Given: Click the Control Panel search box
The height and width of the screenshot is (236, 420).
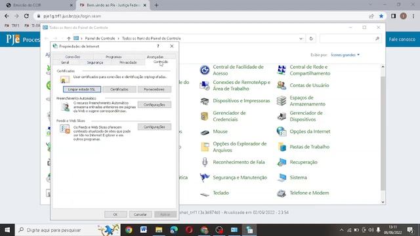Looking at the screenshot, I should tap(350, 39).
